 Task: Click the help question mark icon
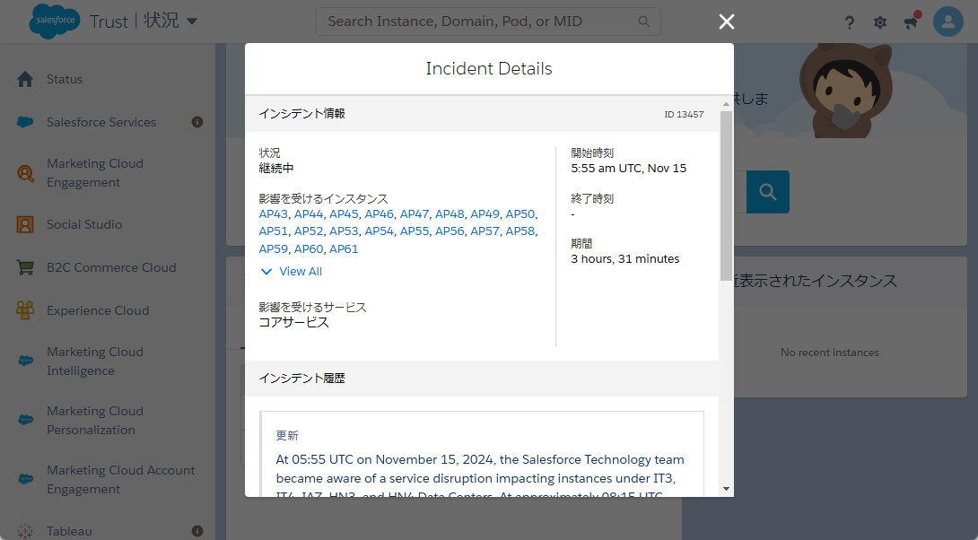(849, 22)
